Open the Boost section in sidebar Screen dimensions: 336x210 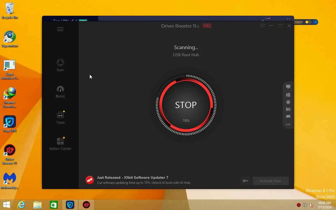click(x=60, y=92)
